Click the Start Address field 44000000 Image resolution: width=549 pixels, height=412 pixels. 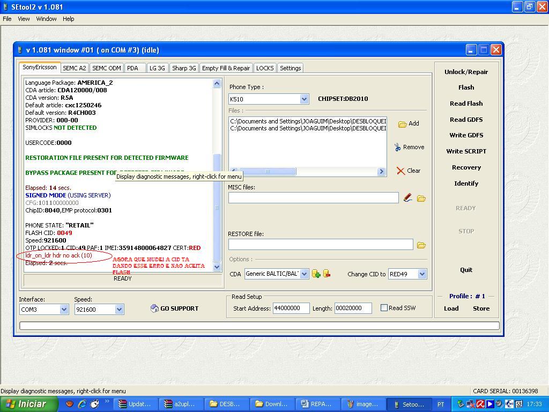point(291,308)
